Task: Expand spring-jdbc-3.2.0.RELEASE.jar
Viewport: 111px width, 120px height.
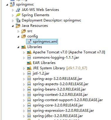Action: (x=24, y=116)
